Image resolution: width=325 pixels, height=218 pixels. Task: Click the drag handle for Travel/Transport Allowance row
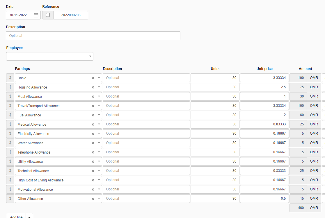10,106
